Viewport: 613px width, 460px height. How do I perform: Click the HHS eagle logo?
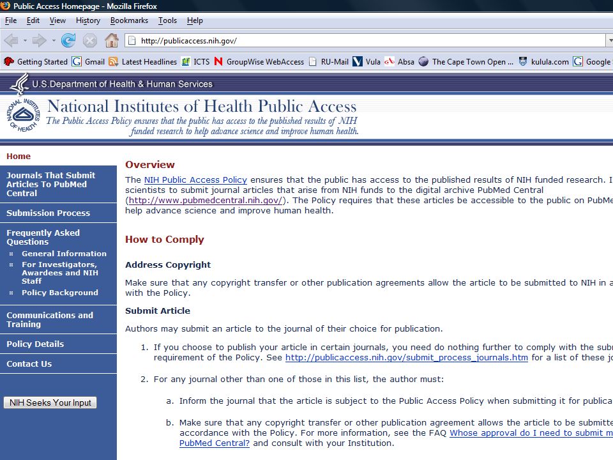pos(19,83)
